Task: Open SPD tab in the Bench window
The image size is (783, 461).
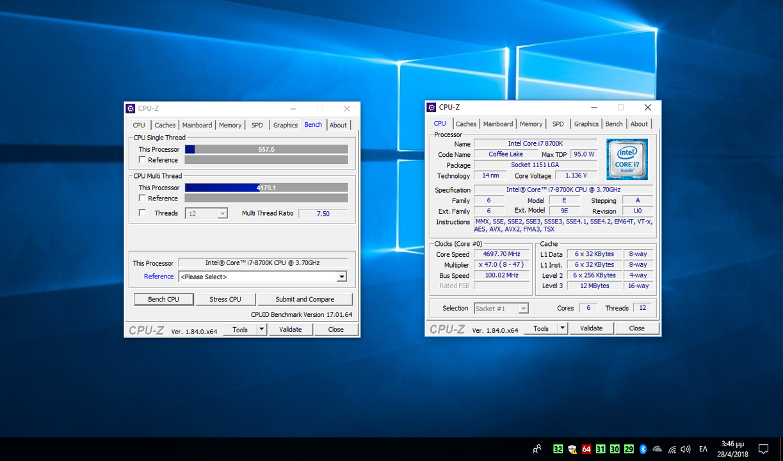Action: (257, 125)
